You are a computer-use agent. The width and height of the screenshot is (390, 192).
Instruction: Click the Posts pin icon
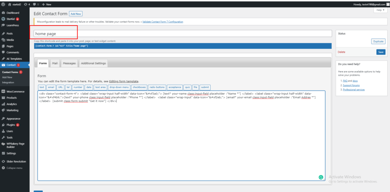3,33
